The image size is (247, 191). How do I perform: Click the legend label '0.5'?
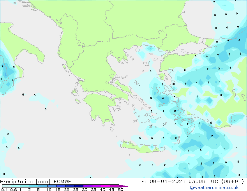[x=14, y=189]
